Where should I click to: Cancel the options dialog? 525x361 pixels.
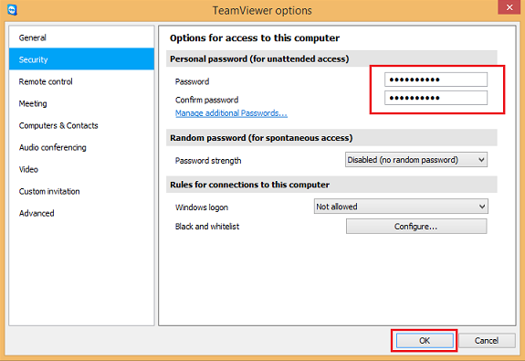487,341
